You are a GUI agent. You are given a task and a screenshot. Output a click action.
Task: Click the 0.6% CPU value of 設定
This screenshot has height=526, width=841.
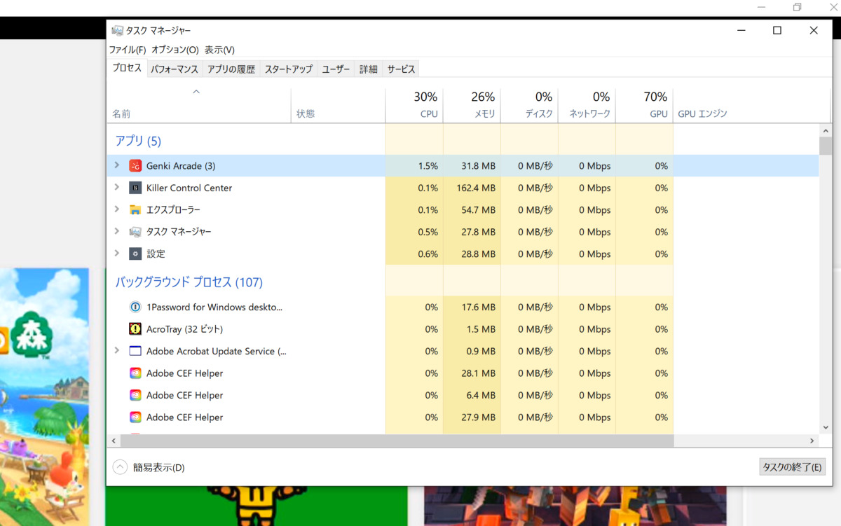click(428, 254)
